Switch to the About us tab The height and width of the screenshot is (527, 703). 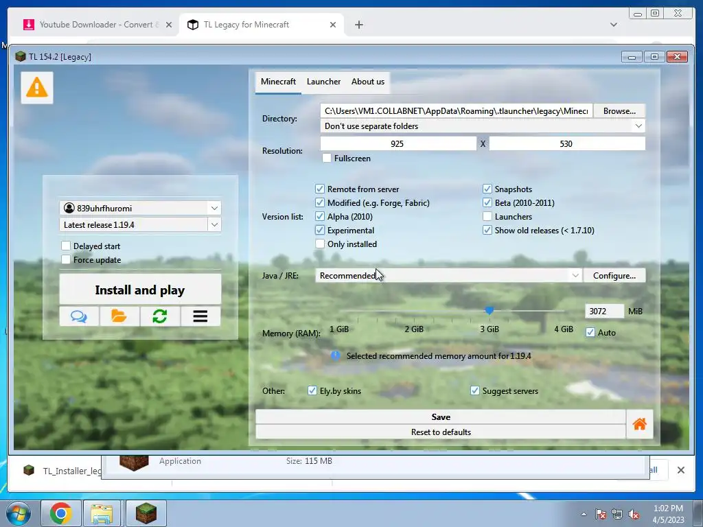[368, 82]
